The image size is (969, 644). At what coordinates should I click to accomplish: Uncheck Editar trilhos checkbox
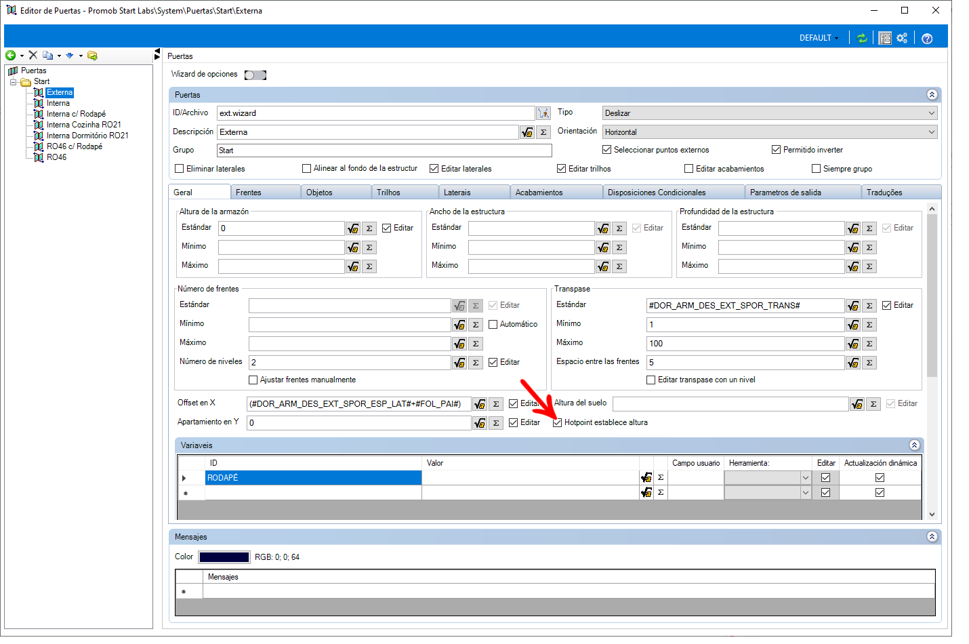(562, 169)
